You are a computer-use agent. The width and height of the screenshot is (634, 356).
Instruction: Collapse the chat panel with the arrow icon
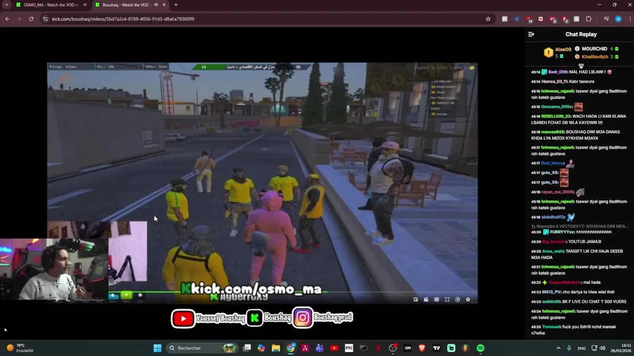click(531, 34)
